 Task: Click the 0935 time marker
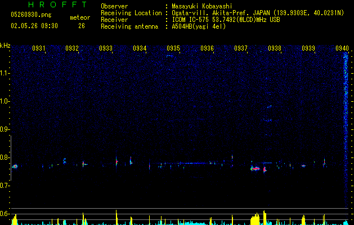[x=173, y=48]
